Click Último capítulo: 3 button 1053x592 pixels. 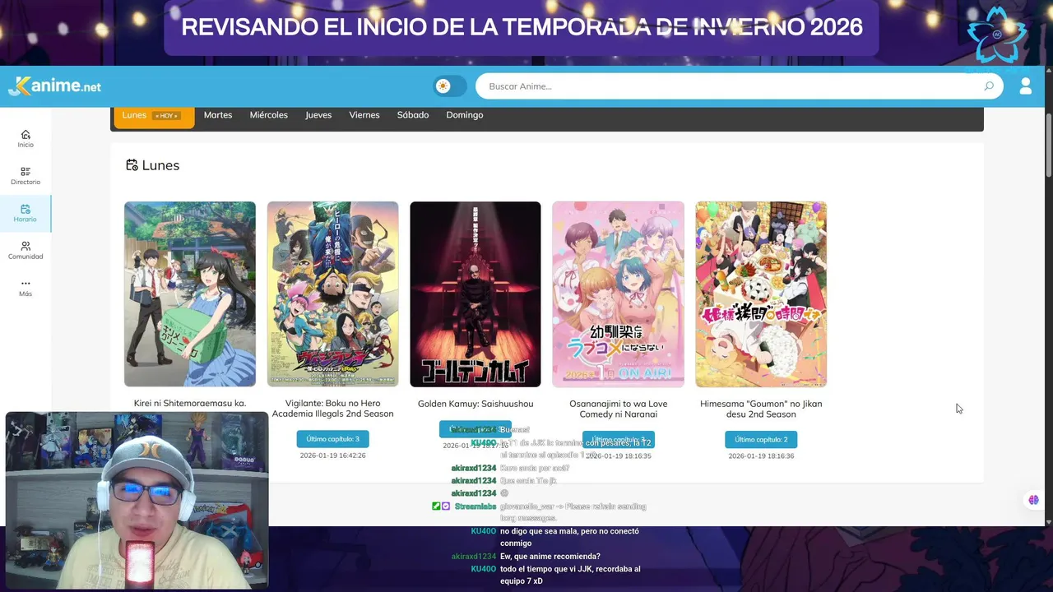[332, 439]
